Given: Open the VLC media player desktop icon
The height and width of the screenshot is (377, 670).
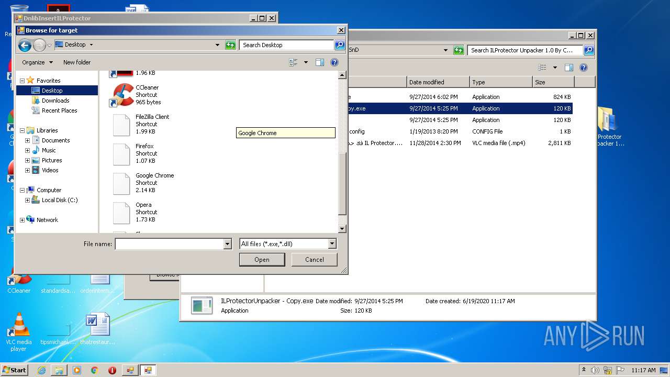Looking at the screenshot, I should pos(19,332).
